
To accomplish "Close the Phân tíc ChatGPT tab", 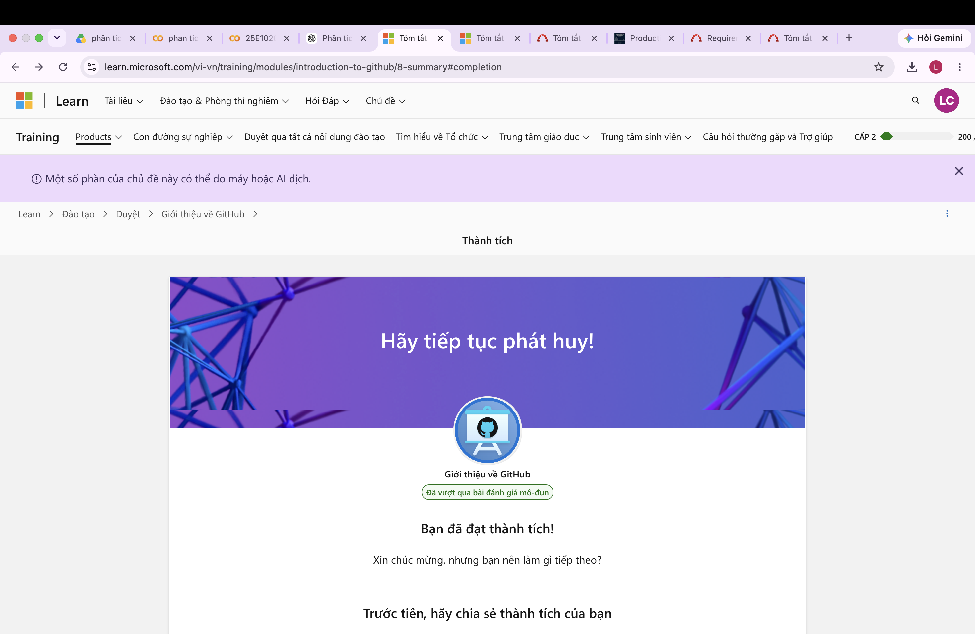I will click(363, 38).
